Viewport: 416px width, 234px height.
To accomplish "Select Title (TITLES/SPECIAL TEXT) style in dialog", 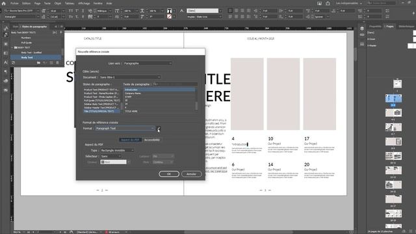I will [x=101, y=111].
